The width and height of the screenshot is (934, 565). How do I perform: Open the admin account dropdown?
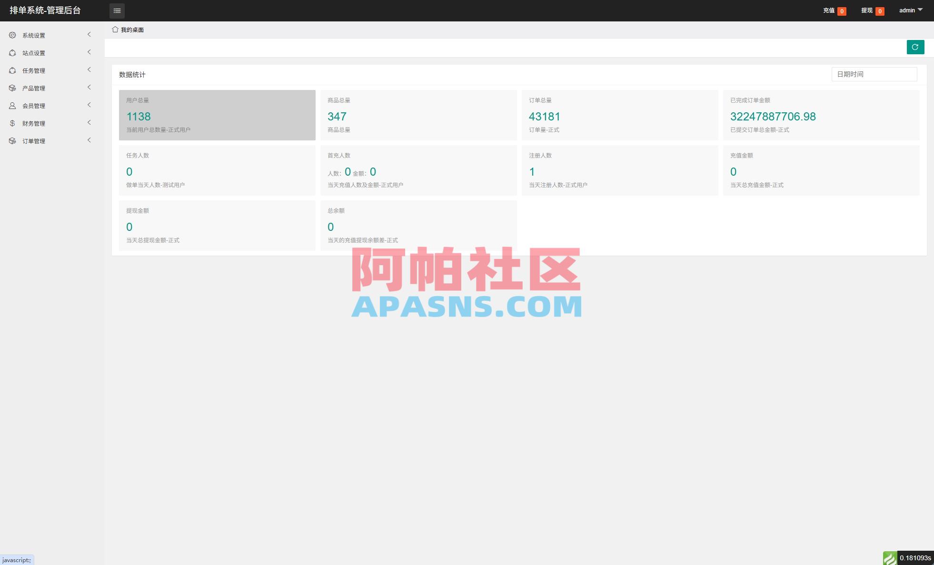click(x=910, y=10)
